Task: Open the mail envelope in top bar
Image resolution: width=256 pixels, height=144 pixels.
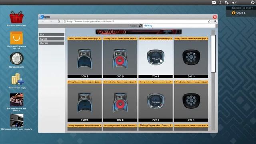Action: click(x=214, y=2)
